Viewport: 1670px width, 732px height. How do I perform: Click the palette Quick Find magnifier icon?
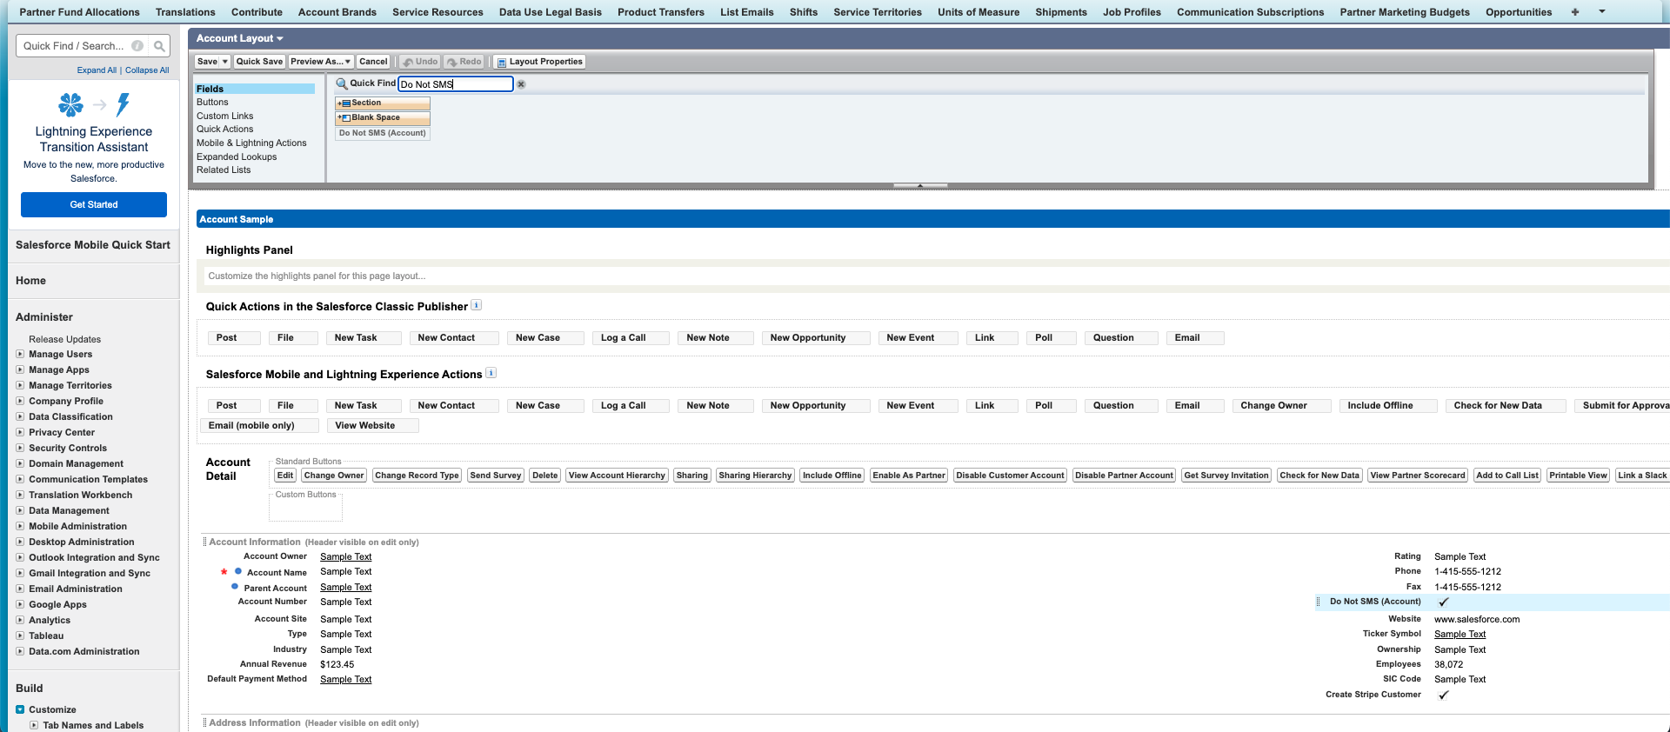[342, 83]
